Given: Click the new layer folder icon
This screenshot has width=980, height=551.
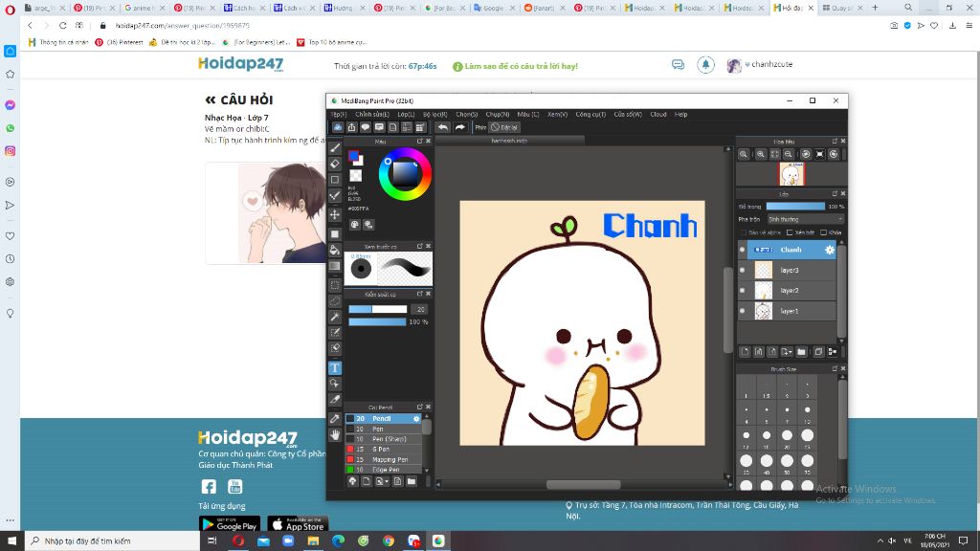Looking at the screenshot, I should tap(802, 352).
